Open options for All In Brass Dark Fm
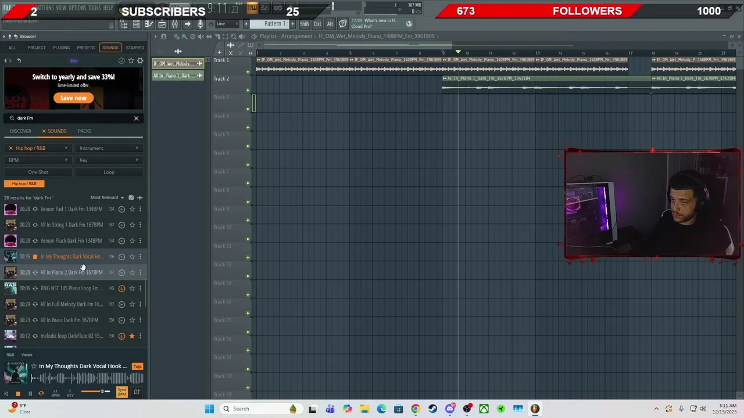 pos(139,320)
